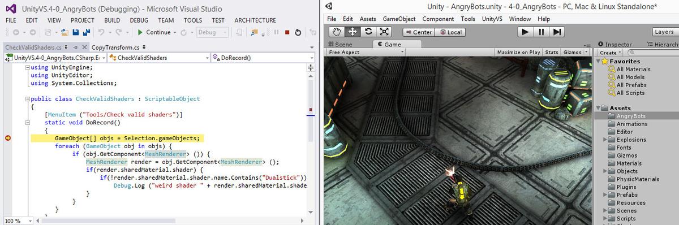679x225 pixels.
Task: Click the breakpoint marker in the margin
Action: coord(7,138)
